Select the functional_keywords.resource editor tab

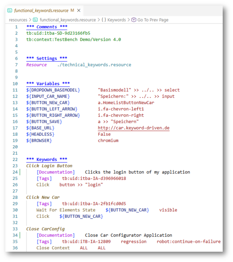pyautogui.click(x=44, y=11)
